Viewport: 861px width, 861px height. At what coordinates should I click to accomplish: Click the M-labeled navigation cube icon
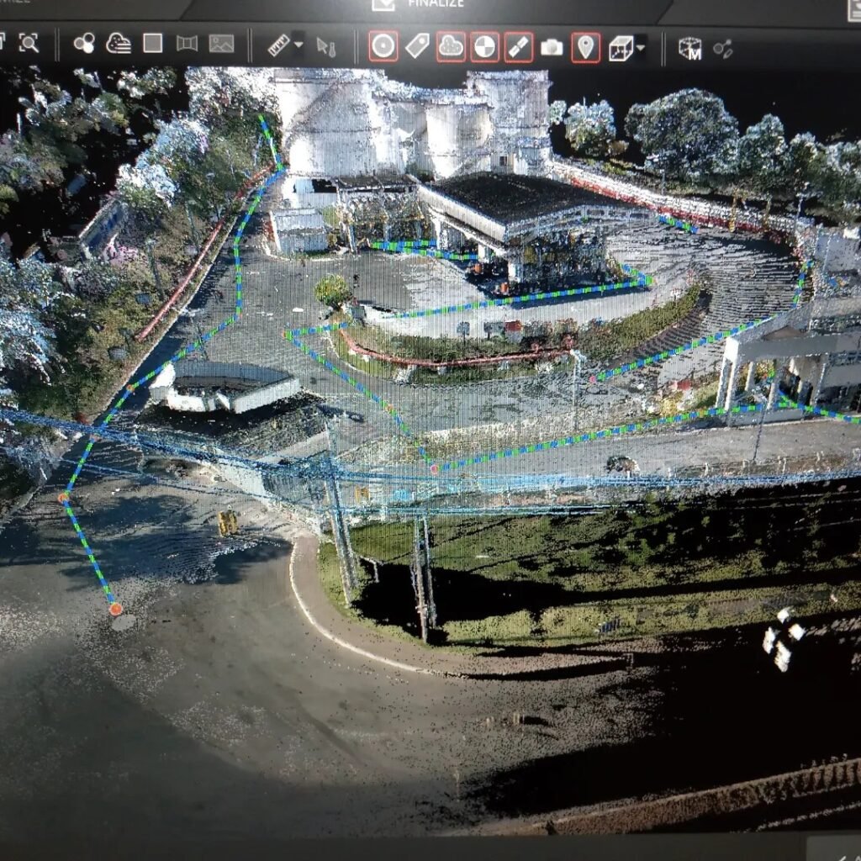[x=689, y=49]
